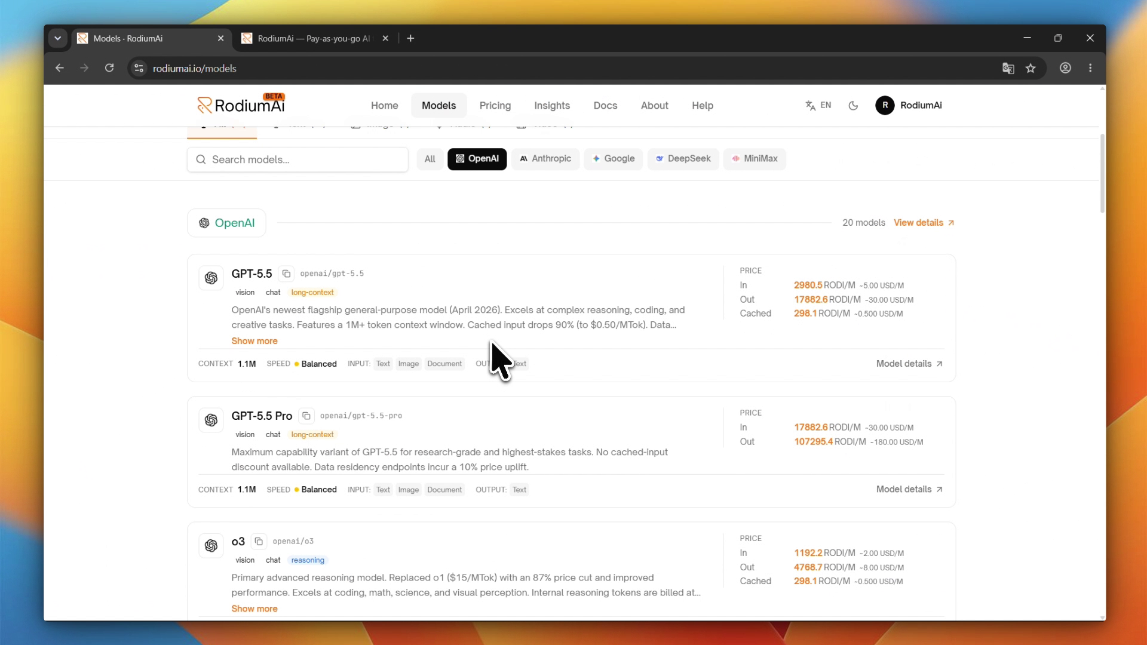Click the o3 model logo icon
Image resolution: width=1147 pixels, height=645 pixels.
click(x=211, y=545)
